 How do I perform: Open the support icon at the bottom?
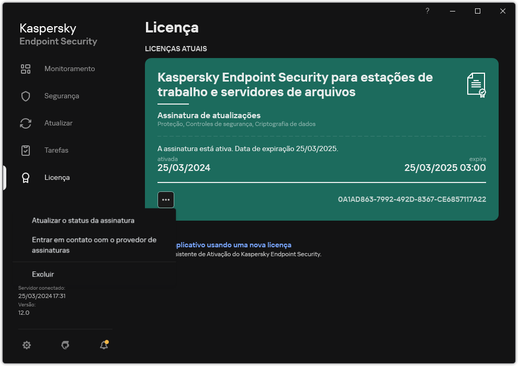(65, 345)
